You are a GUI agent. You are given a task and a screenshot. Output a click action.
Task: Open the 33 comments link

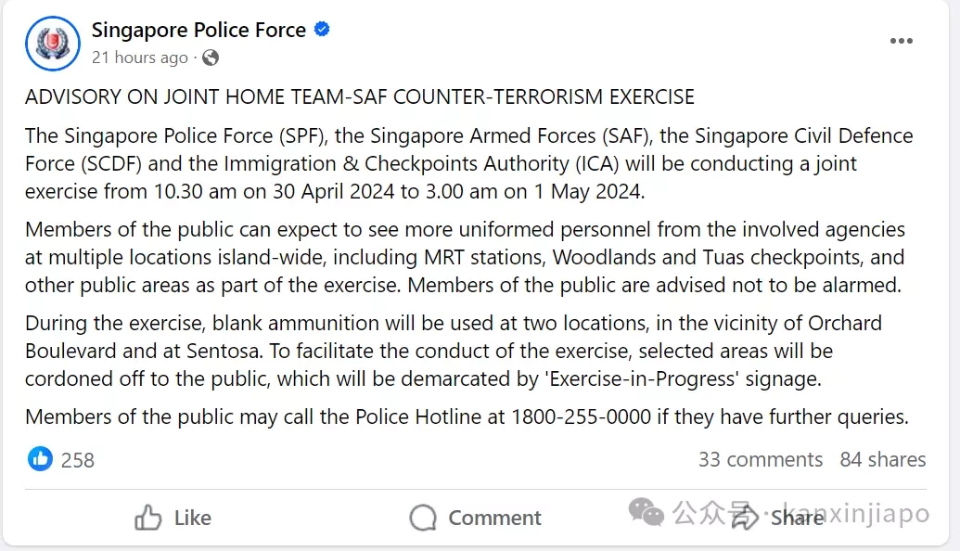pos(761,459)
